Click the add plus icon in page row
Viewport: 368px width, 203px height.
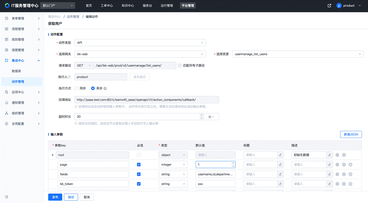click(344, 164)
